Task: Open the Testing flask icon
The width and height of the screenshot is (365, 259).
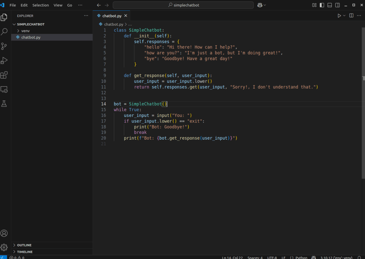Action: click(x=4, y=104)
